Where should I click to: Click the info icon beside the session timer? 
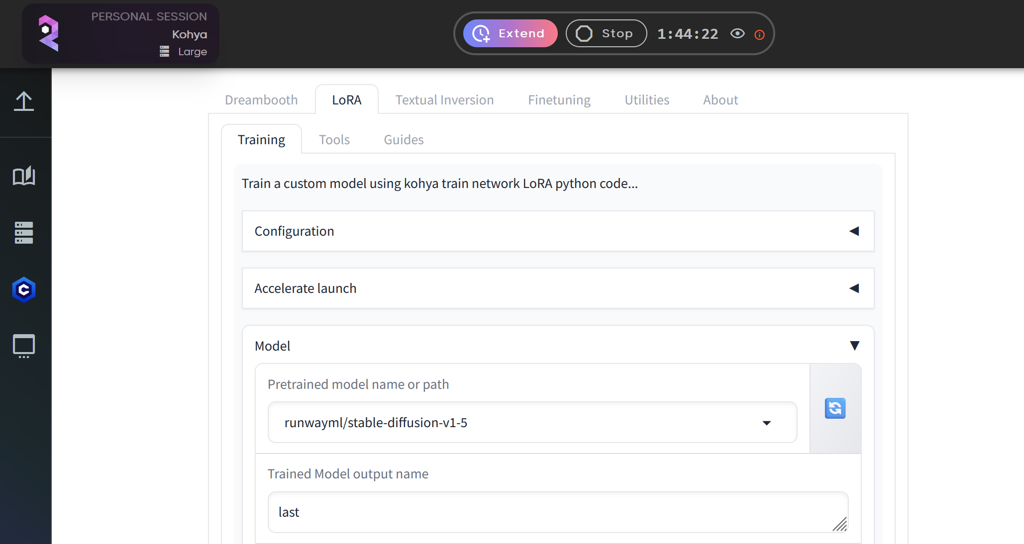pyautogui.click(x=759, y=34)
